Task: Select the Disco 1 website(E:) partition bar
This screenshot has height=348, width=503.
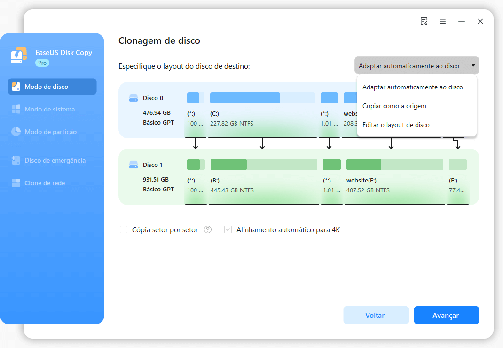Action: [394, 165]
